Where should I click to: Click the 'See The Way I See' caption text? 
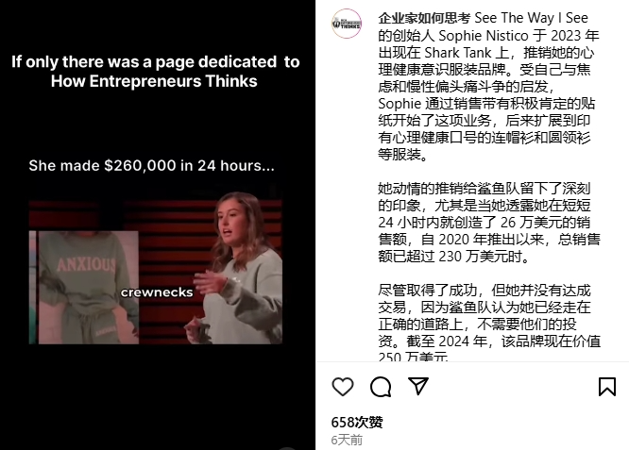(x=531, y=18)
